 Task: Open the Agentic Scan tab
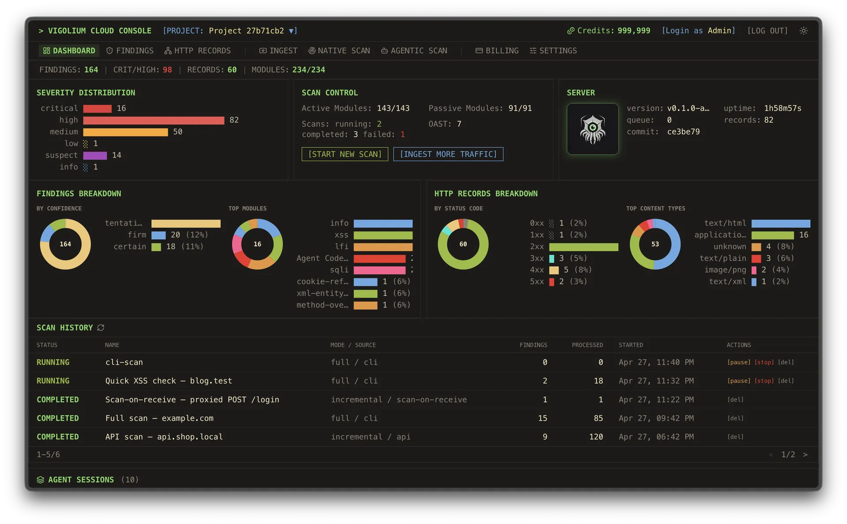tap(414, 51)
